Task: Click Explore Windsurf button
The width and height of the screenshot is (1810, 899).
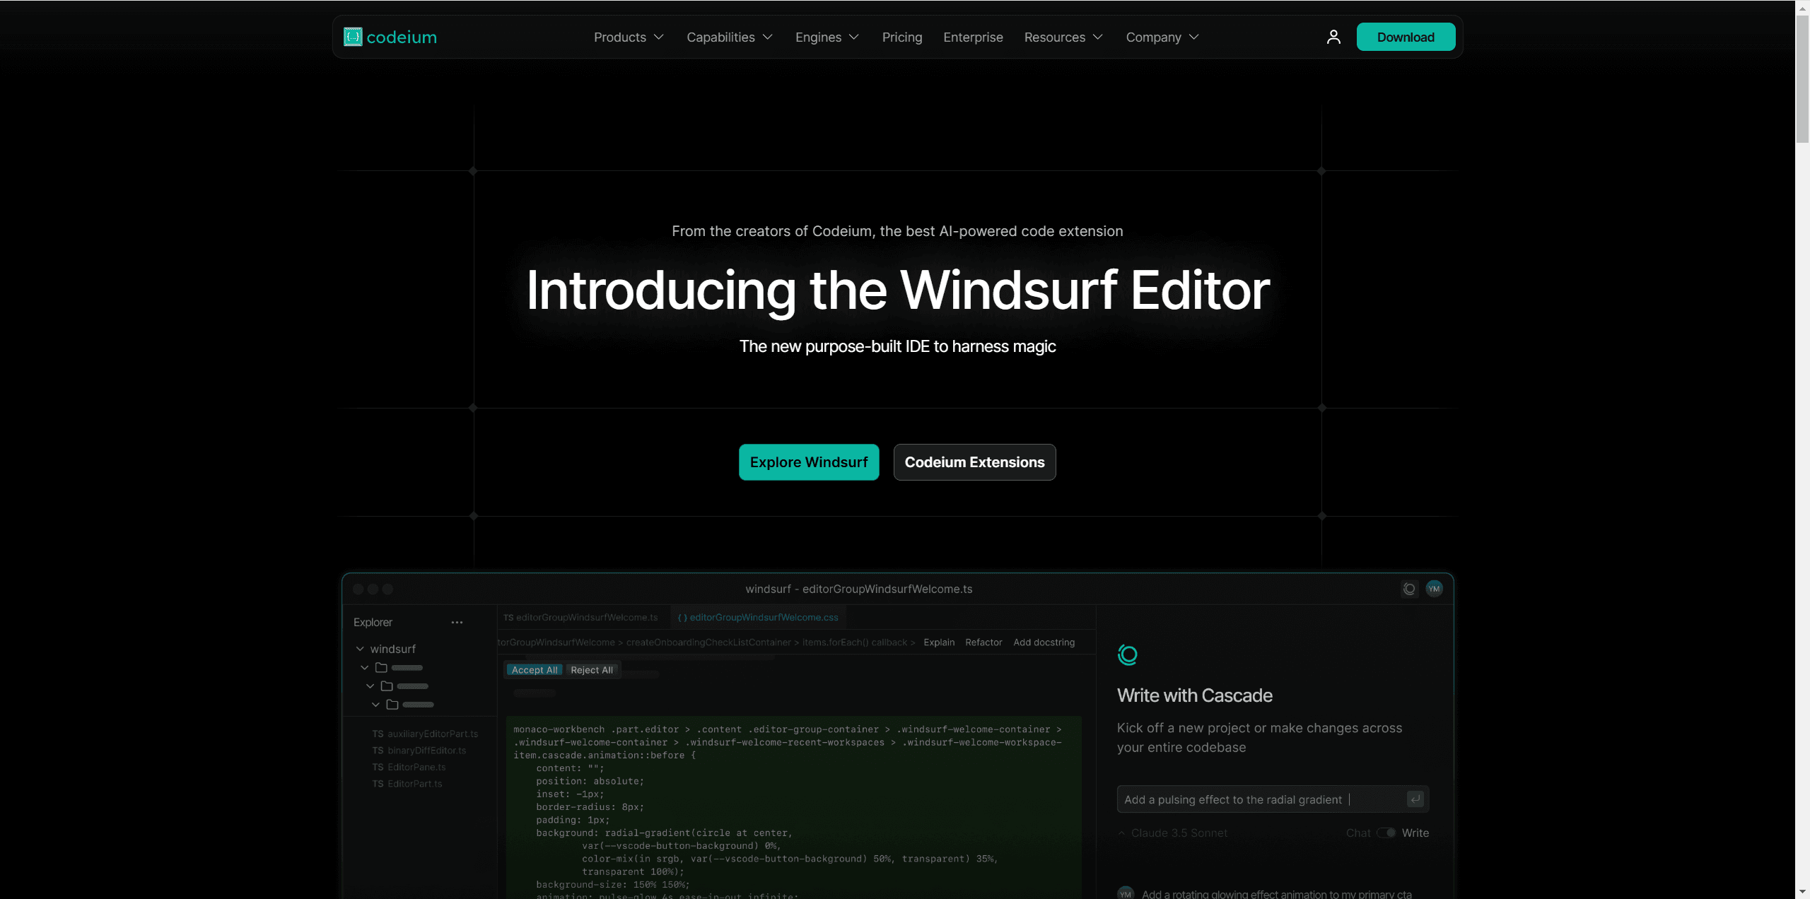Action: pyautogui.click(x=808, y=462)
